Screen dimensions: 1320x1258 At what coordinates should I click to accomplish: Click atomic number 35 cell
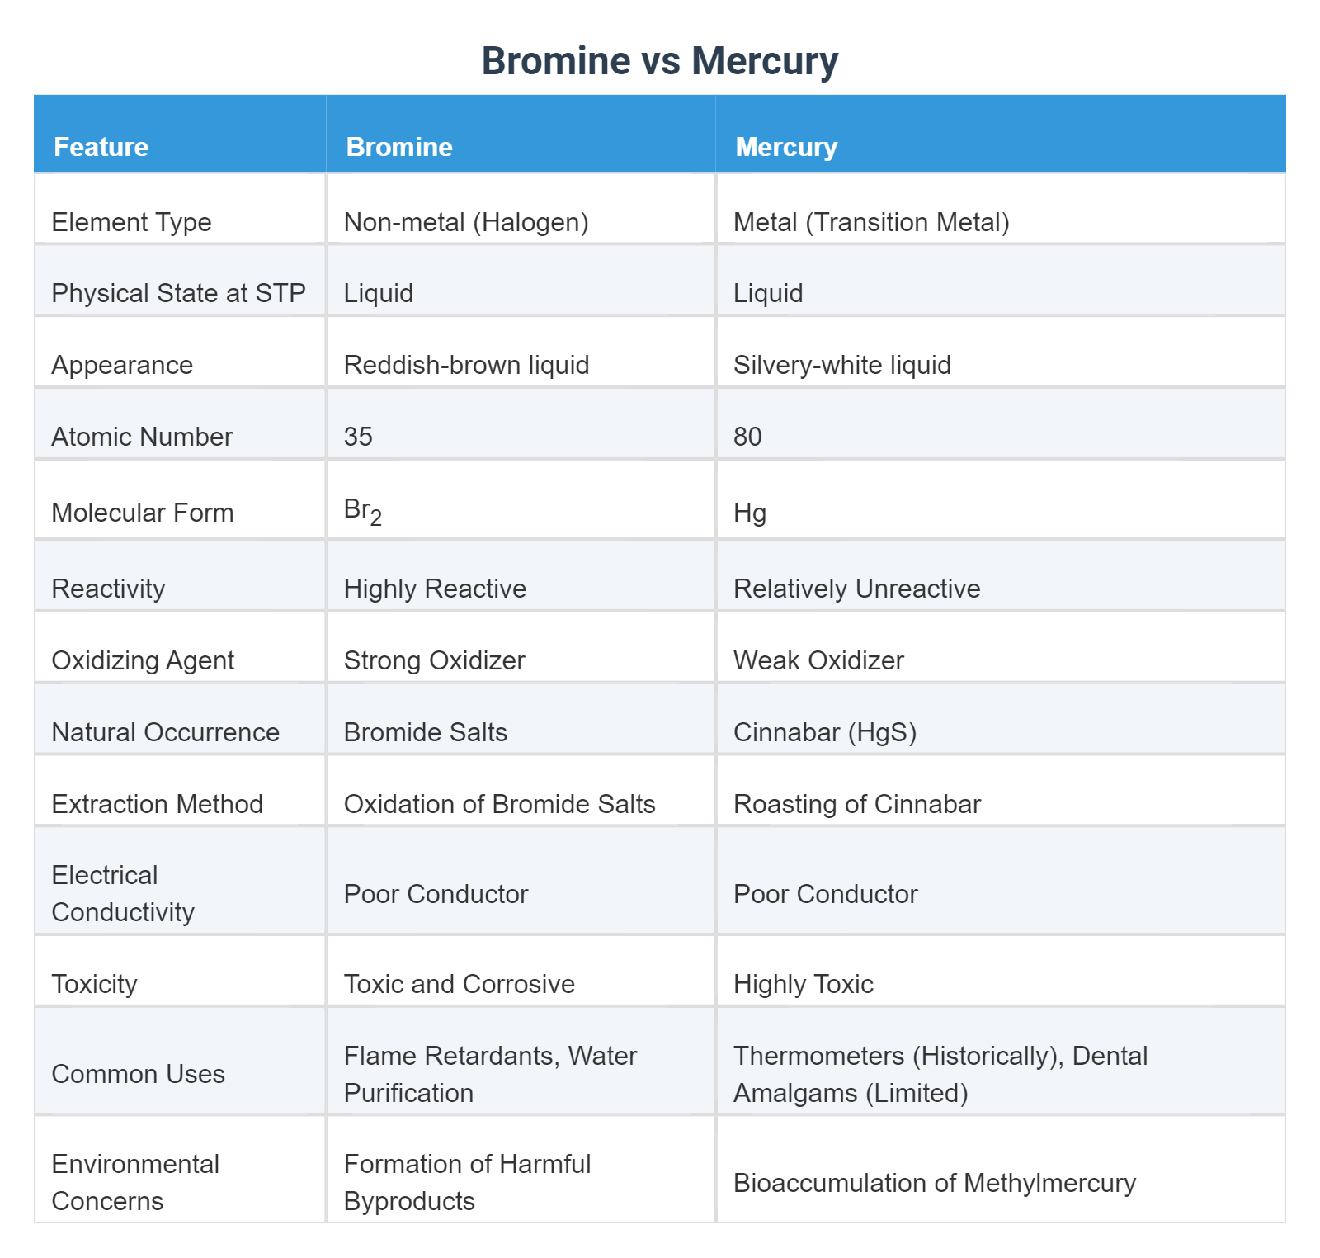521,423
